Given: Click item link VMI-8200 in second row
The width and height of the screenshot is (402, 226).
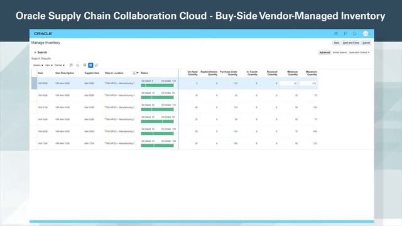Looking at the screenshot, I should (x=43, y=95).
